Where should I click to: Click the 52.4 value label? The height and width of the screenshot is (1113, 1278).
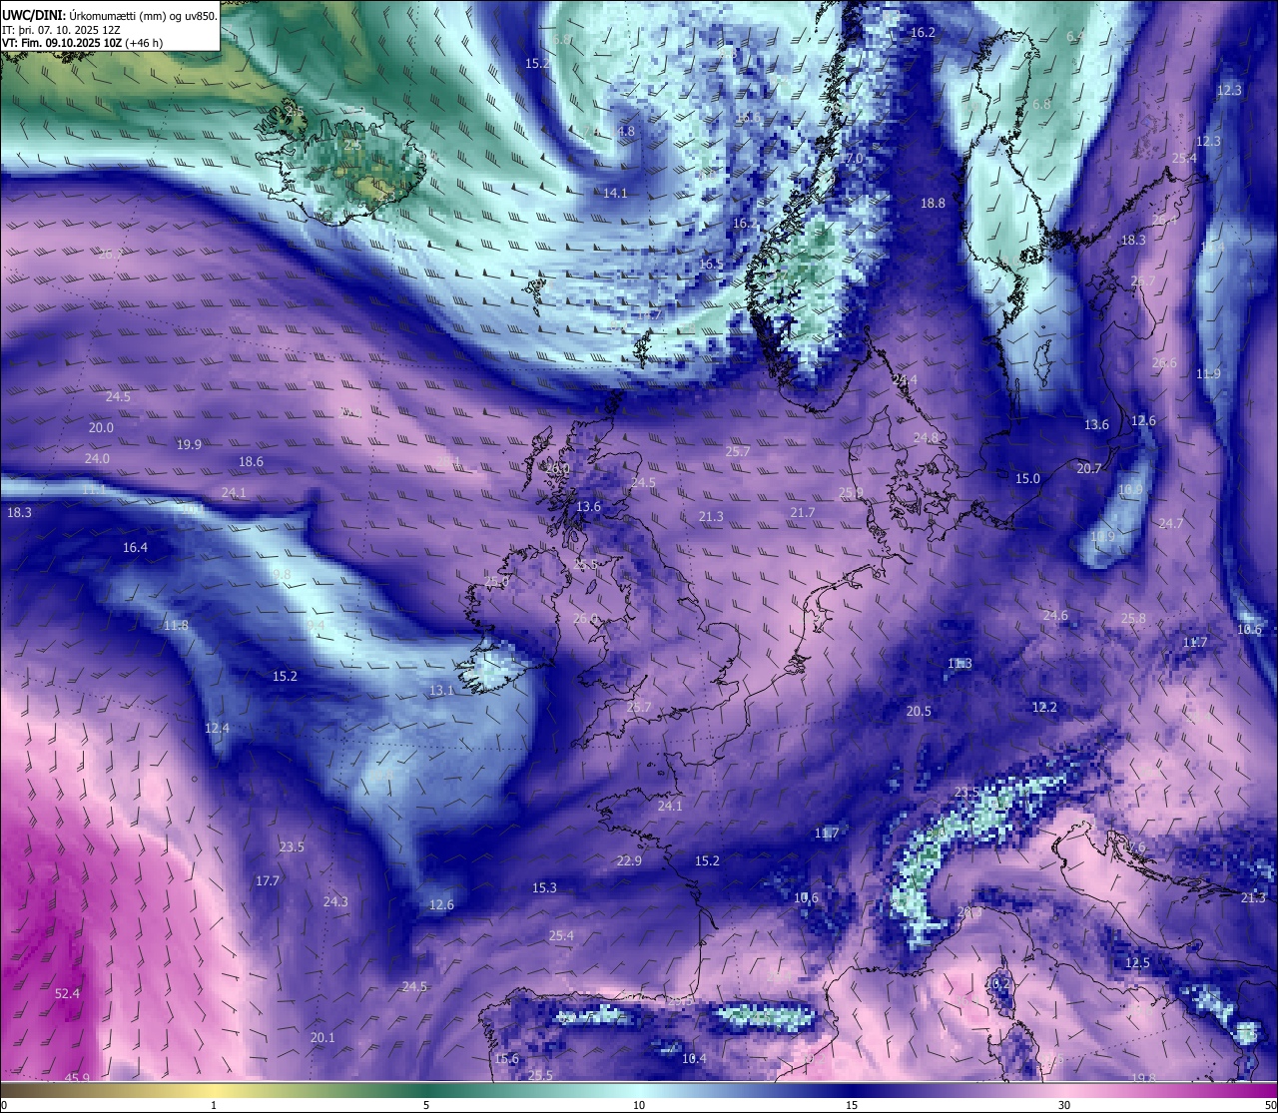point(67,993)
